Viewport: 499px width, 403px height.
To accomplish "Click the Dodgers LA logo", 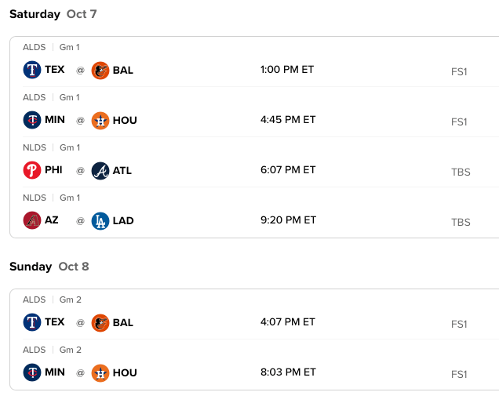I will (100, 220).
